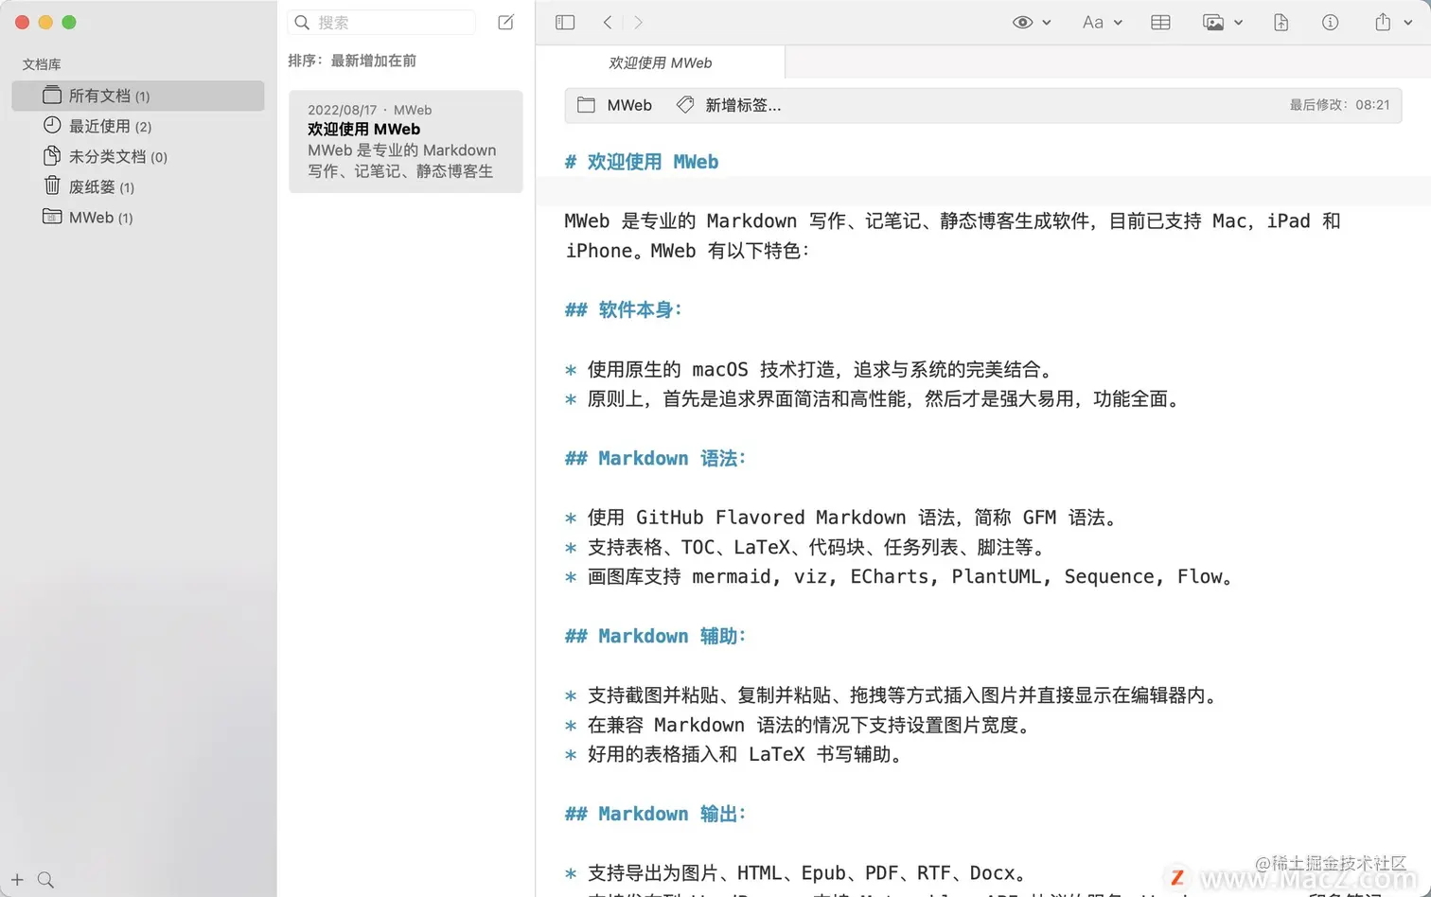Image resolution: width=1431 pixels, height=897 pixels.
Task: Create a new document with compose icon
Action: pyautogui.click(x=506, y=22)
